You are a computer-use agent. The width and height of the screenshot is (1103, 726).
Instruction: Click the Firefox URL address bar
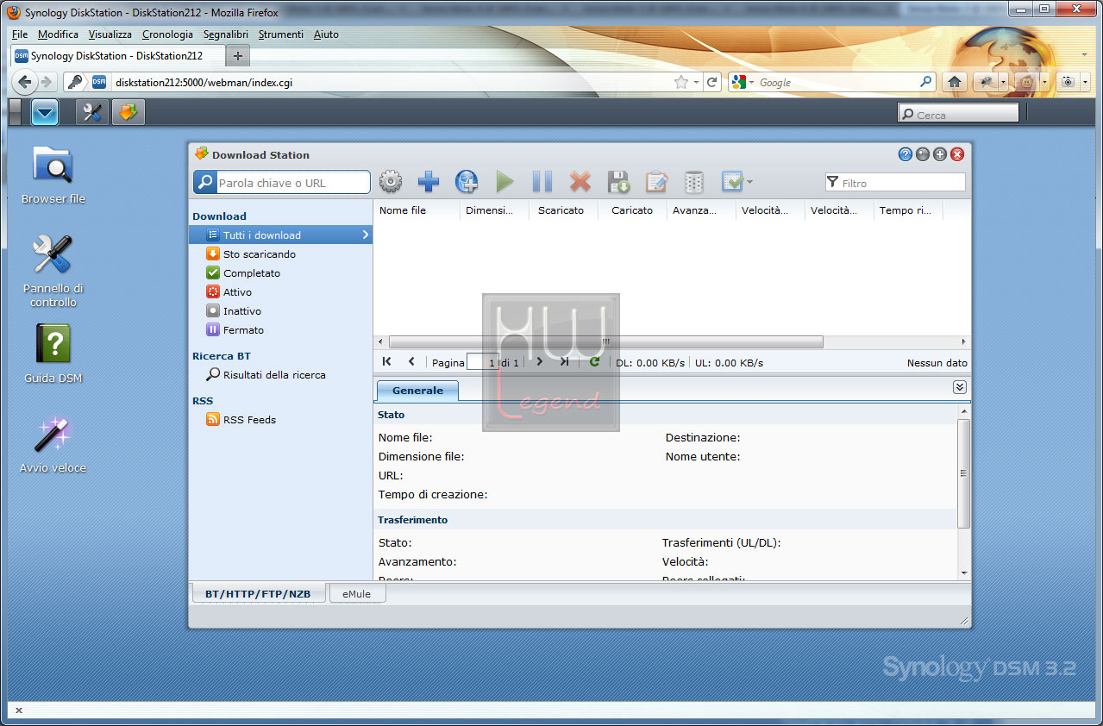click(x=392, y=82)
